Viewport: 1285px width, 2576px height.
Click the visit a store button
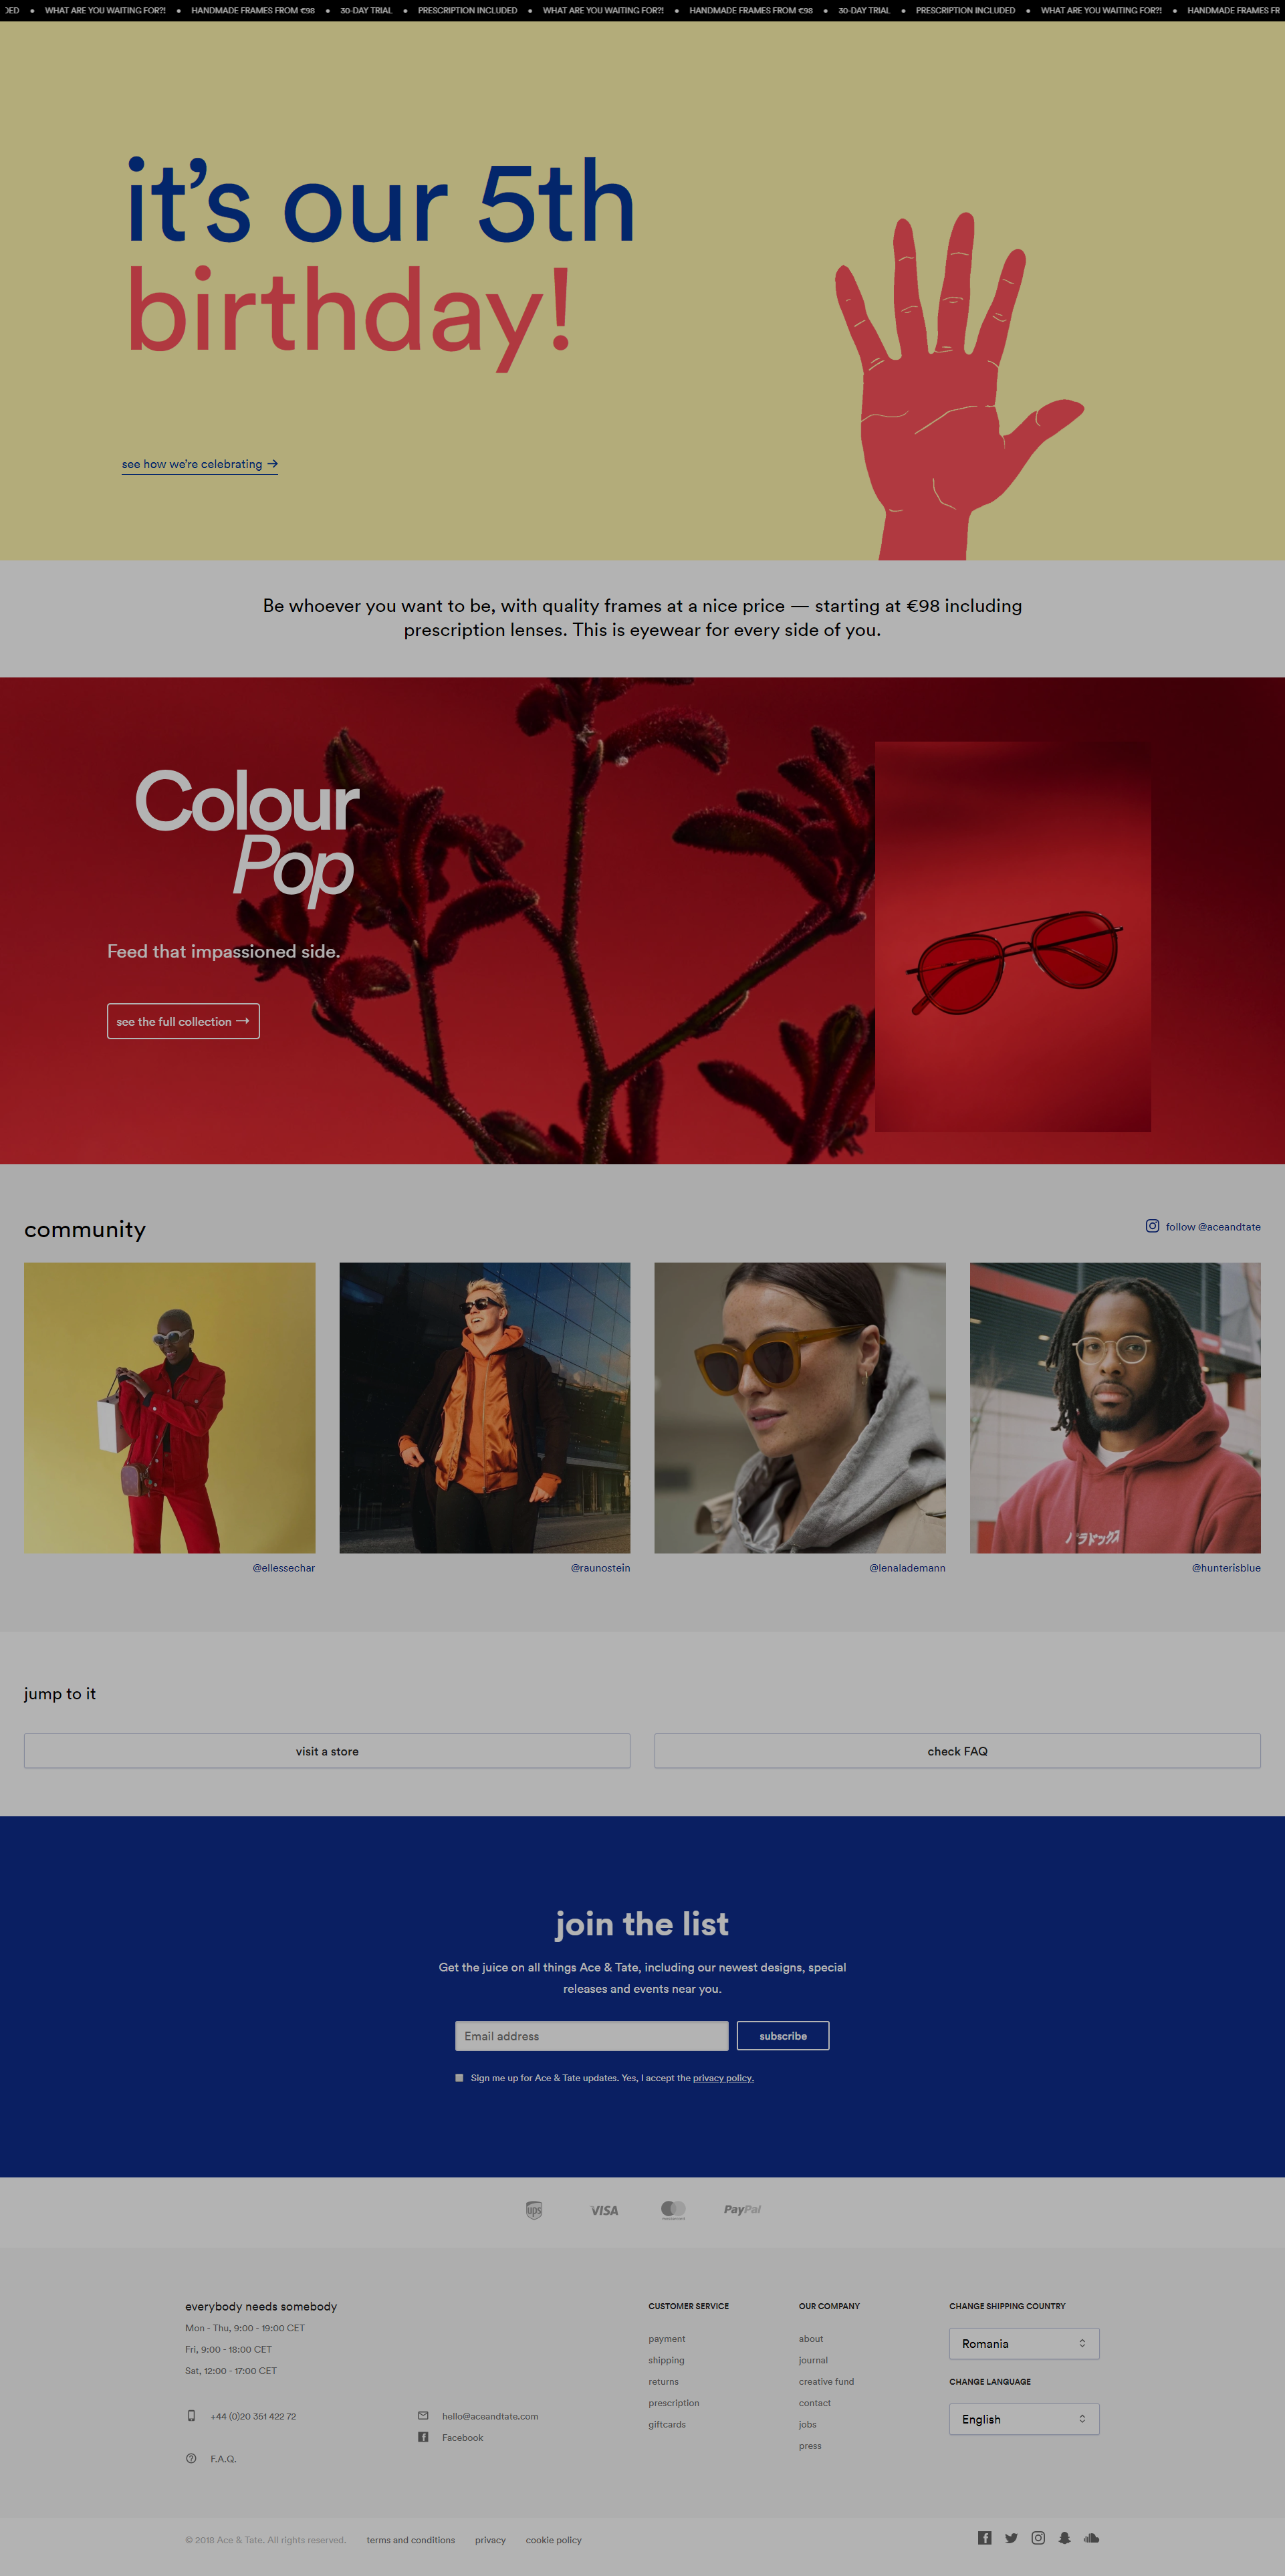[327, 1751]
